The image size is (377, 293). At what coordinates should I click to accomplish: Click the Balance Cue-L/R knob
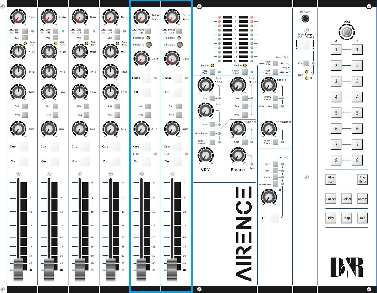point(238,129)
